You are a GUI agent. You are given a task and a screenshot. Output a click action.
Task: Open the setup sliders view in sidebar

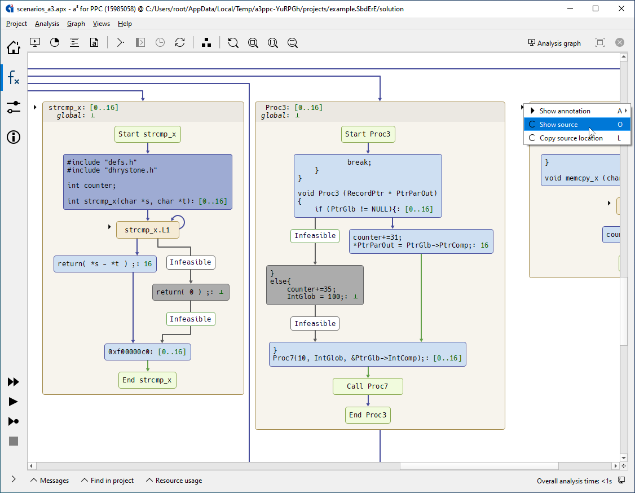click(x=14, y=107)
